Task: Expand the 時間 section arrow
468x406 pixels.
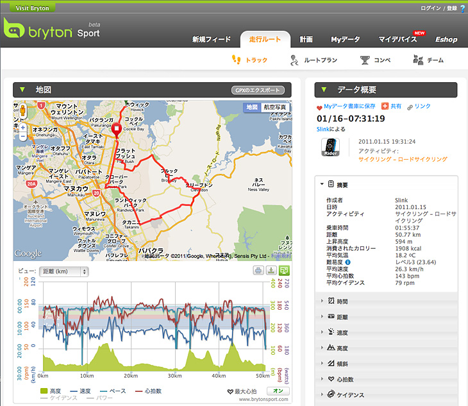Action: tap(322, 301)
